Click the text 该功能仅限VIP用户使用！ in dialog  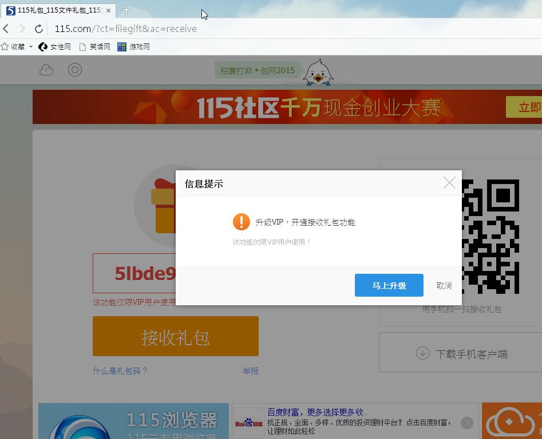271,242
